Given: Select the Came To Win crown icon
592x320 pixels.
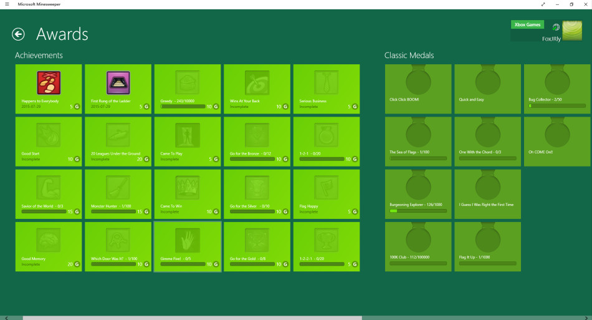Looking at the screenshot, I should (x=188, y=188).
